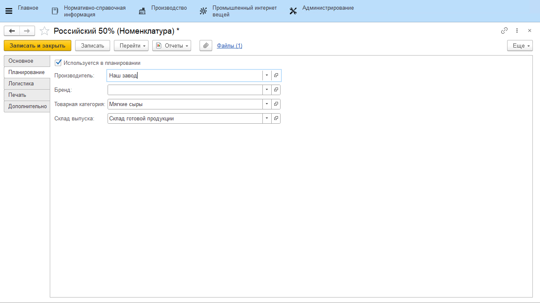Add page to favorites with star
Screen dimensions: 540x303
[x=44, y=31]
